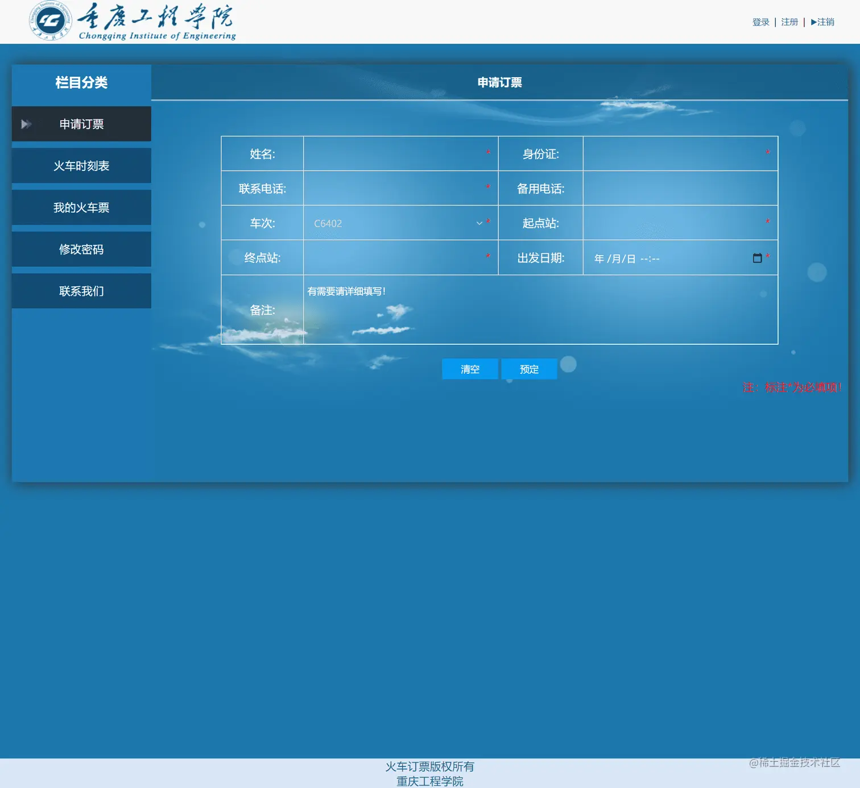Click the 申请订票 panel title

pyautogui.click(x=499, y=82)
